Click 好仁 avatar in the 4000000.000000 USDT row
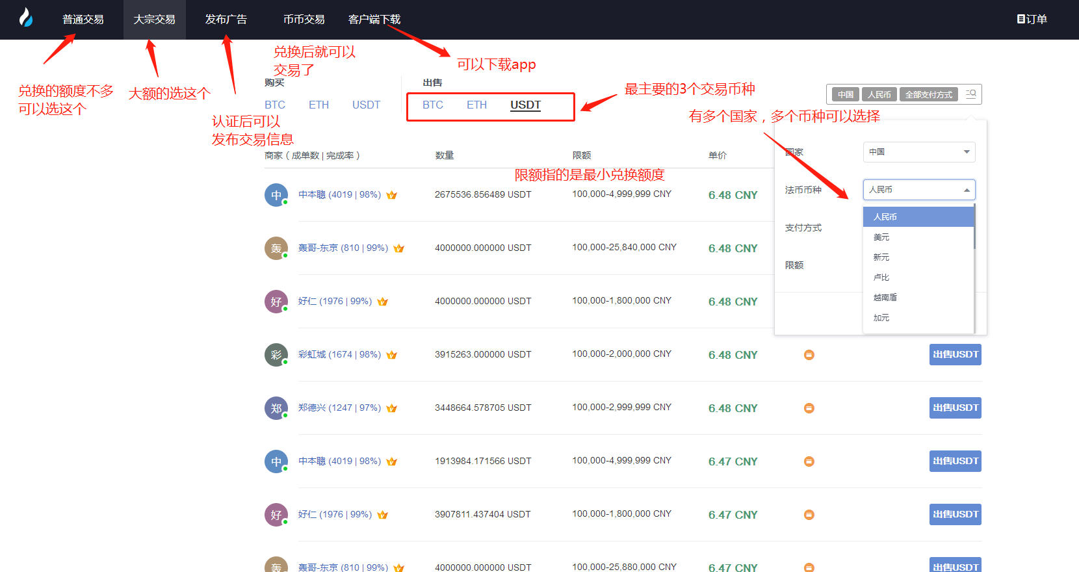1079x572 pixels. tap(276, 302)
